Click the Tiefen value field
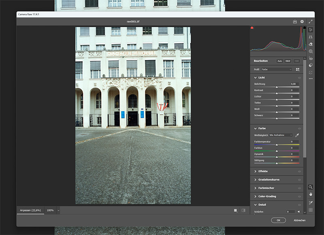The width and height of the screenshot is (324, 235). point(294,103)
